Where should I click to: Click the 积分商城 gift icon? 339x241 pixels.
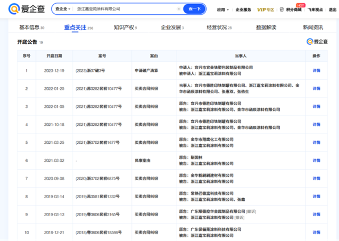coord(281,10)
